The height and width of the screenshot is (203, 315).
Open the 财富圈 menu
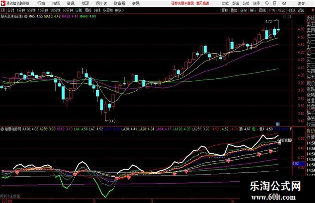tap(119, 3)
